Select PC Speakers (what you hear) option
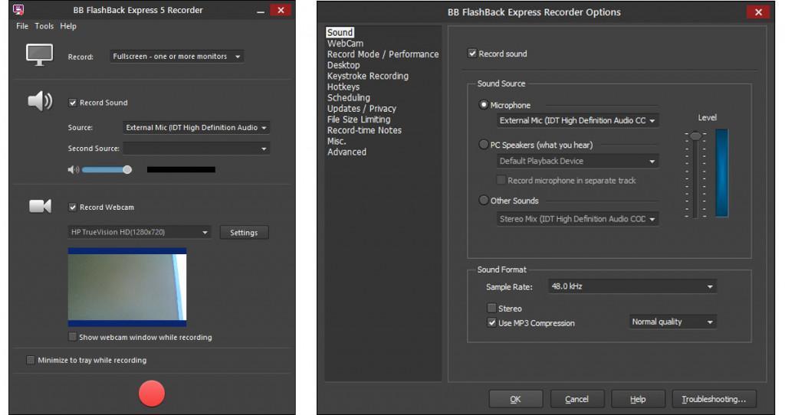This screenshot has width=785, height=415. (x=484, y=145)
